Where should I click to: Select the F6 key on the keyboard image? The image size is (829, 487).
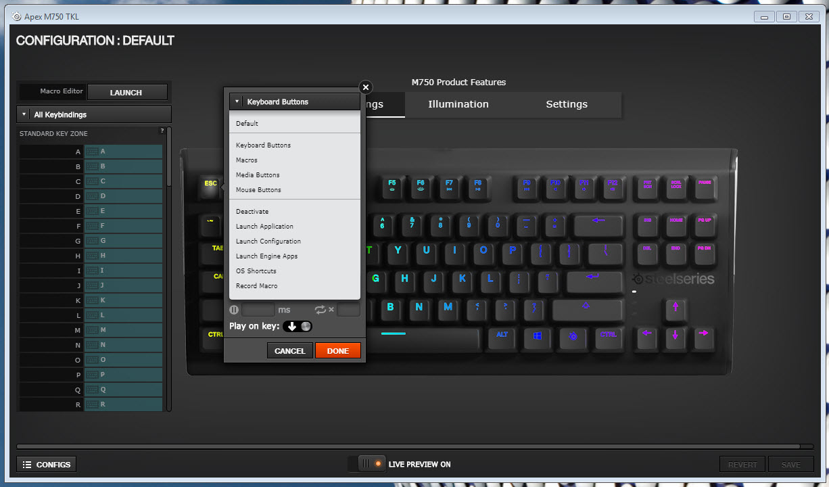pos(421,187)
